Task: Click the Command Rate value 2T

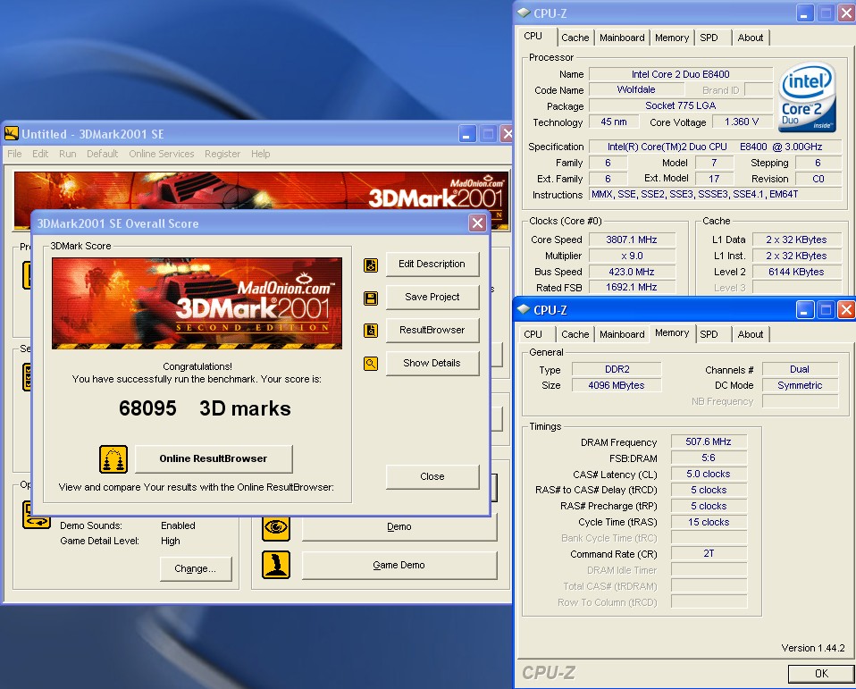Action: tap(708, 553)
